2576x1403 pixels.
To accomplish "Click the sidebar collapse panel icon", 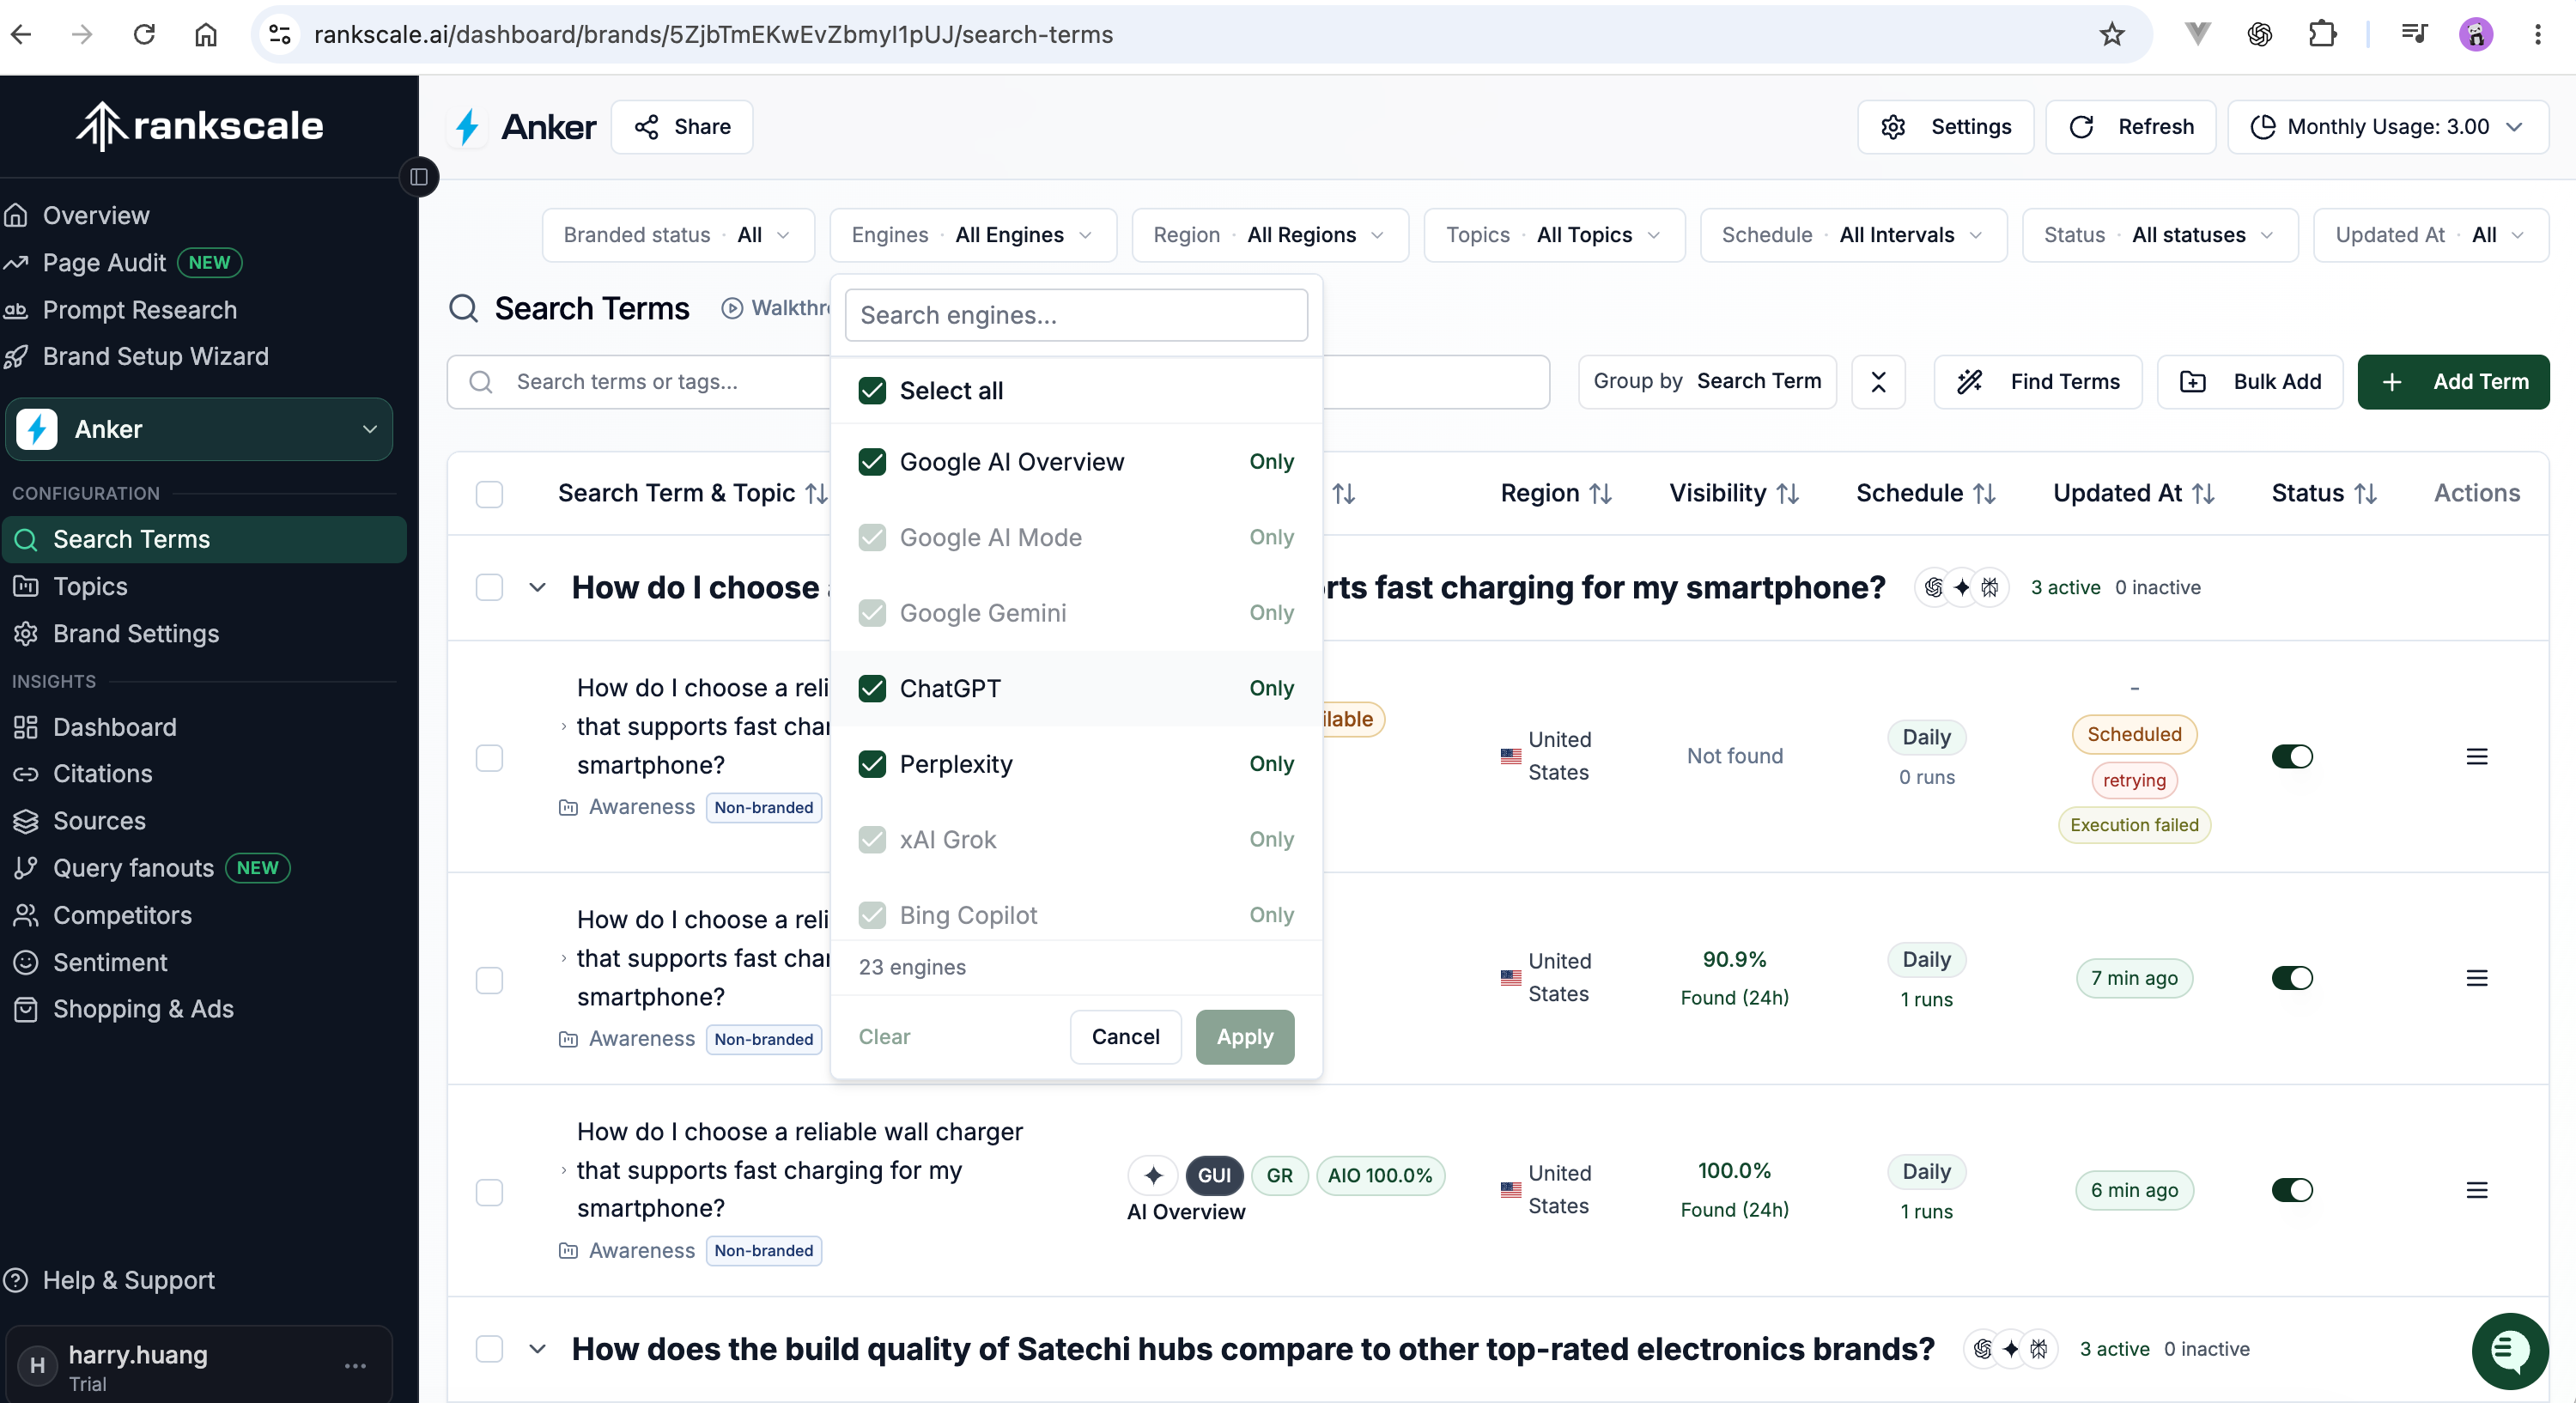I will (419, 177).
